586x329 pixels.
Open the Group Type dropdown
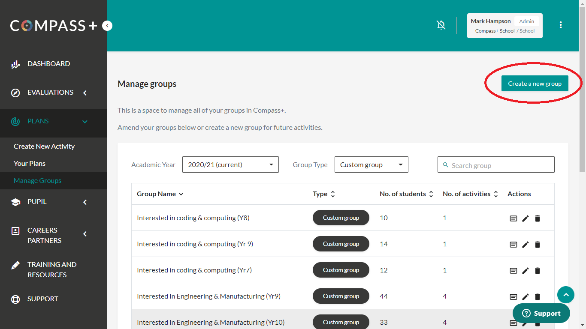[x=371, y=164]
